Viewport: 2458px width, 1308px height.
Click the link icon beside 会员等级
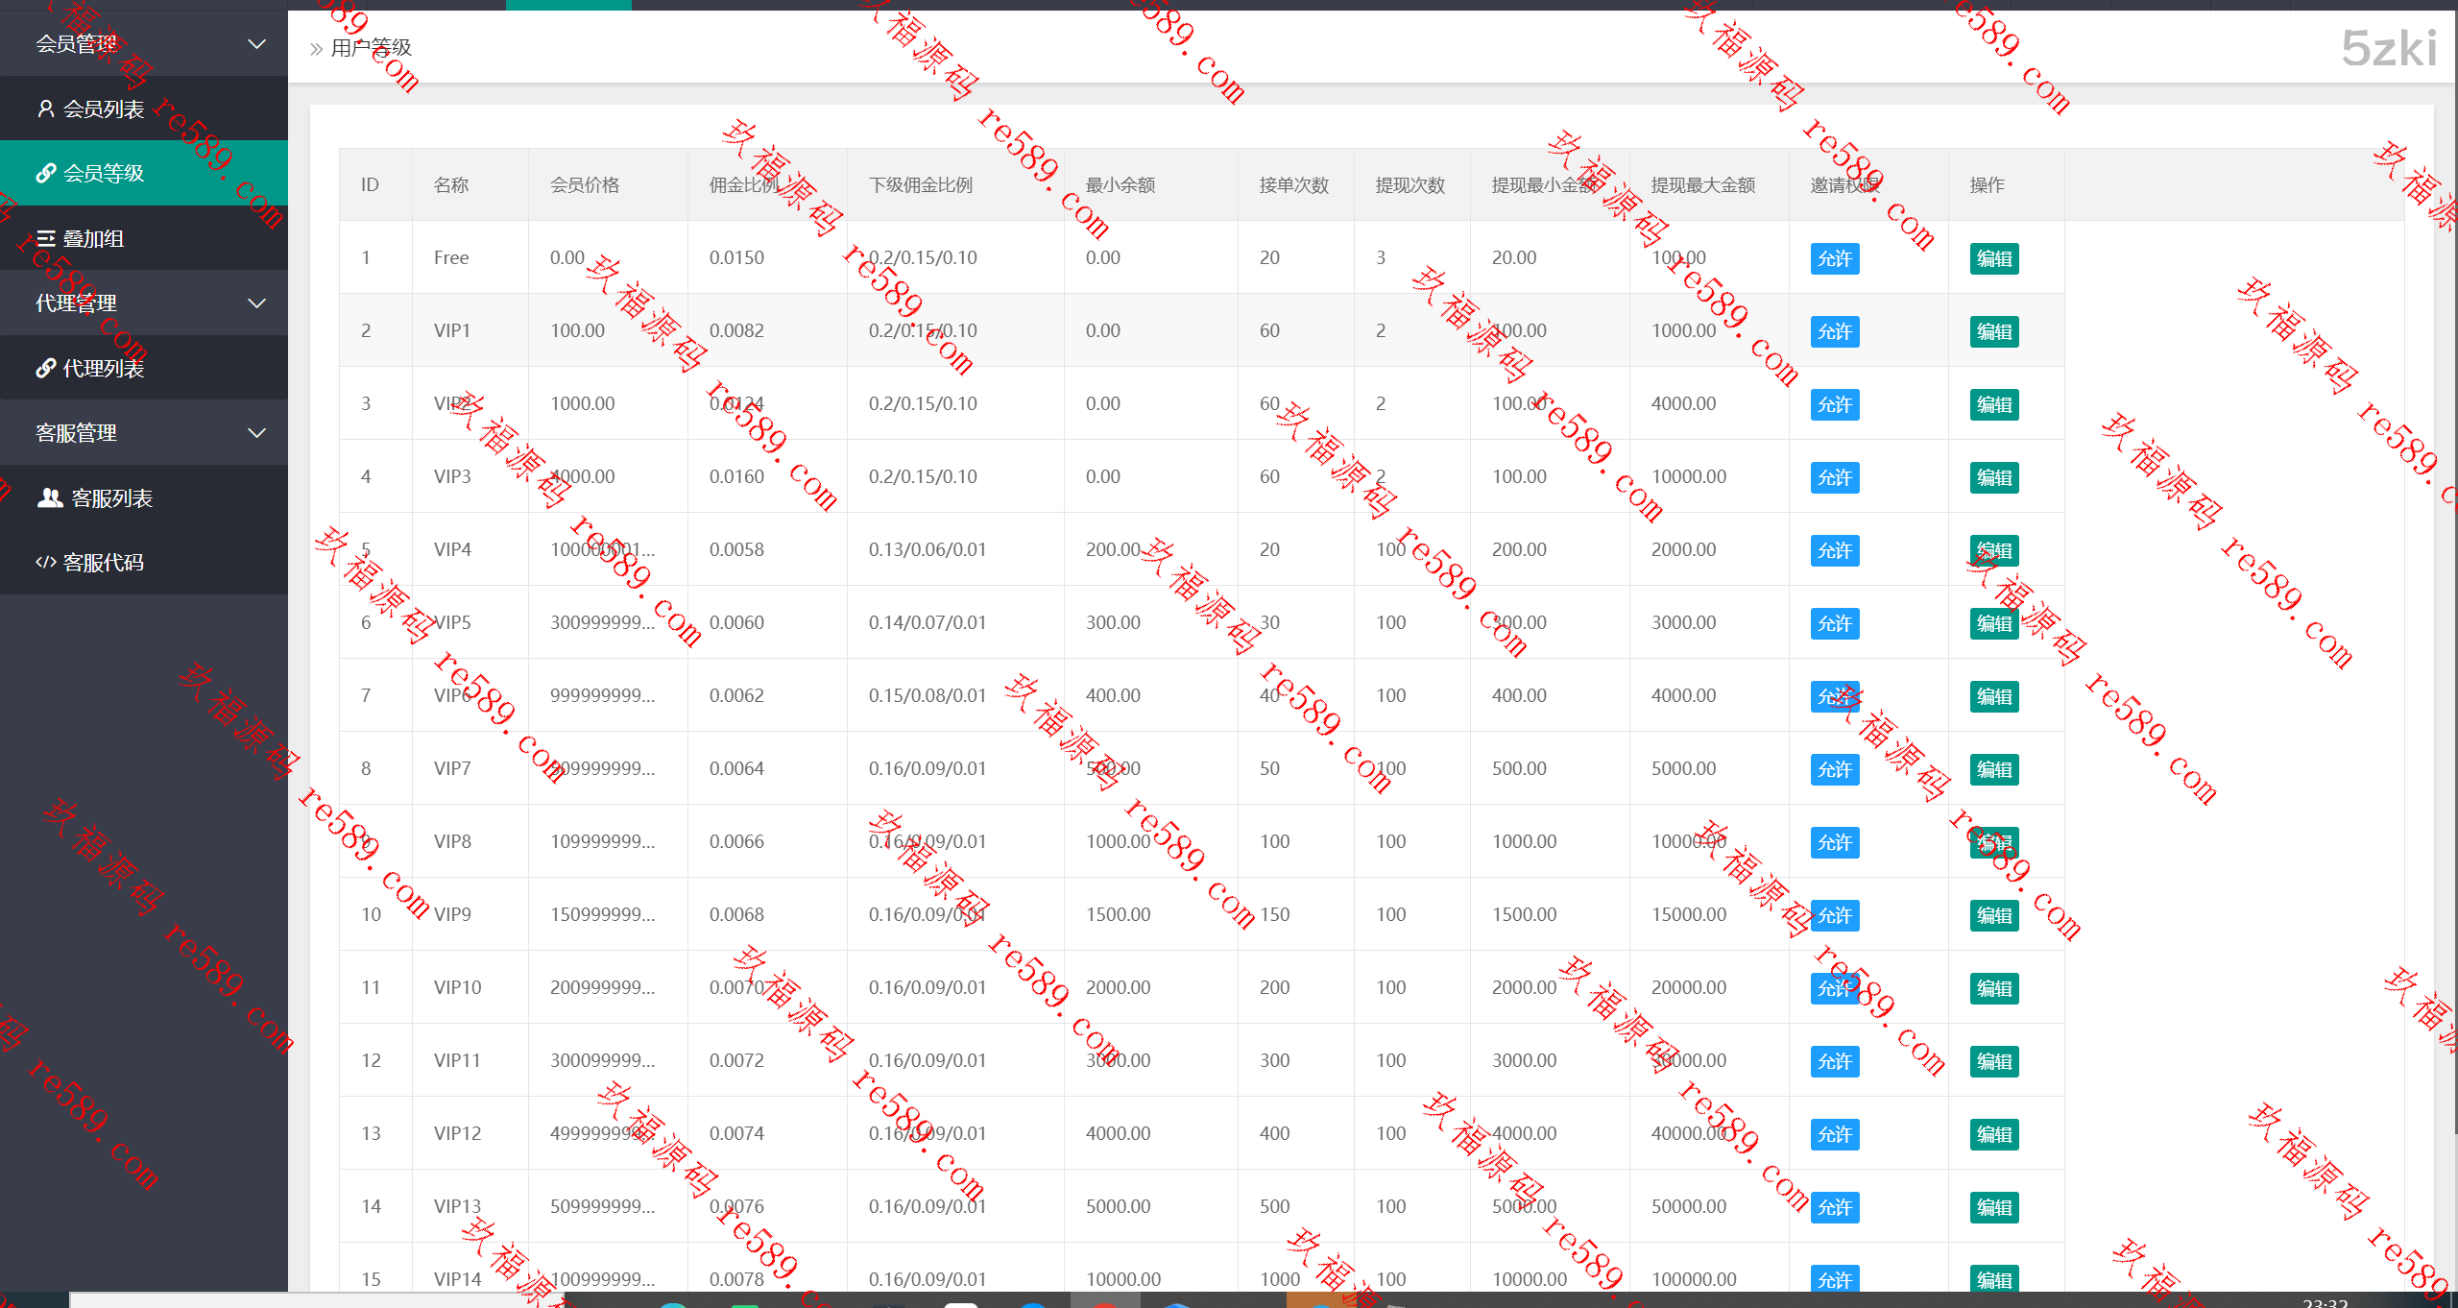pyautogui.click(x=45, y=173)
